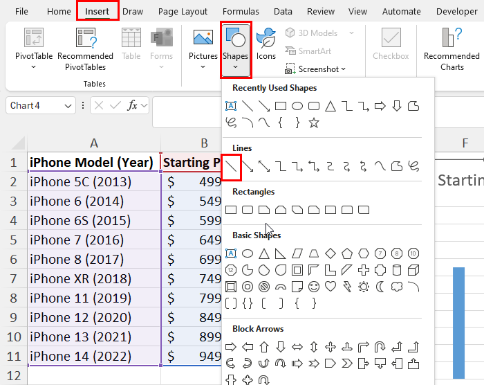Click the insert function fx button
The image size is (484, 385).
132,106
